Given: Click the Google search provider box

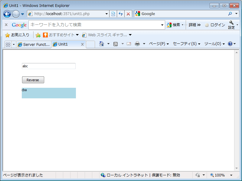Looking at the screenshot, I should [181, 14].
